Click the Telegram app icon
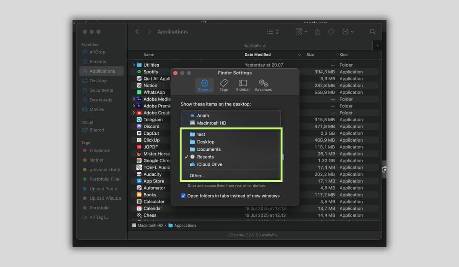This screenshot has width=459, height=267. click(x=139, y=119)
